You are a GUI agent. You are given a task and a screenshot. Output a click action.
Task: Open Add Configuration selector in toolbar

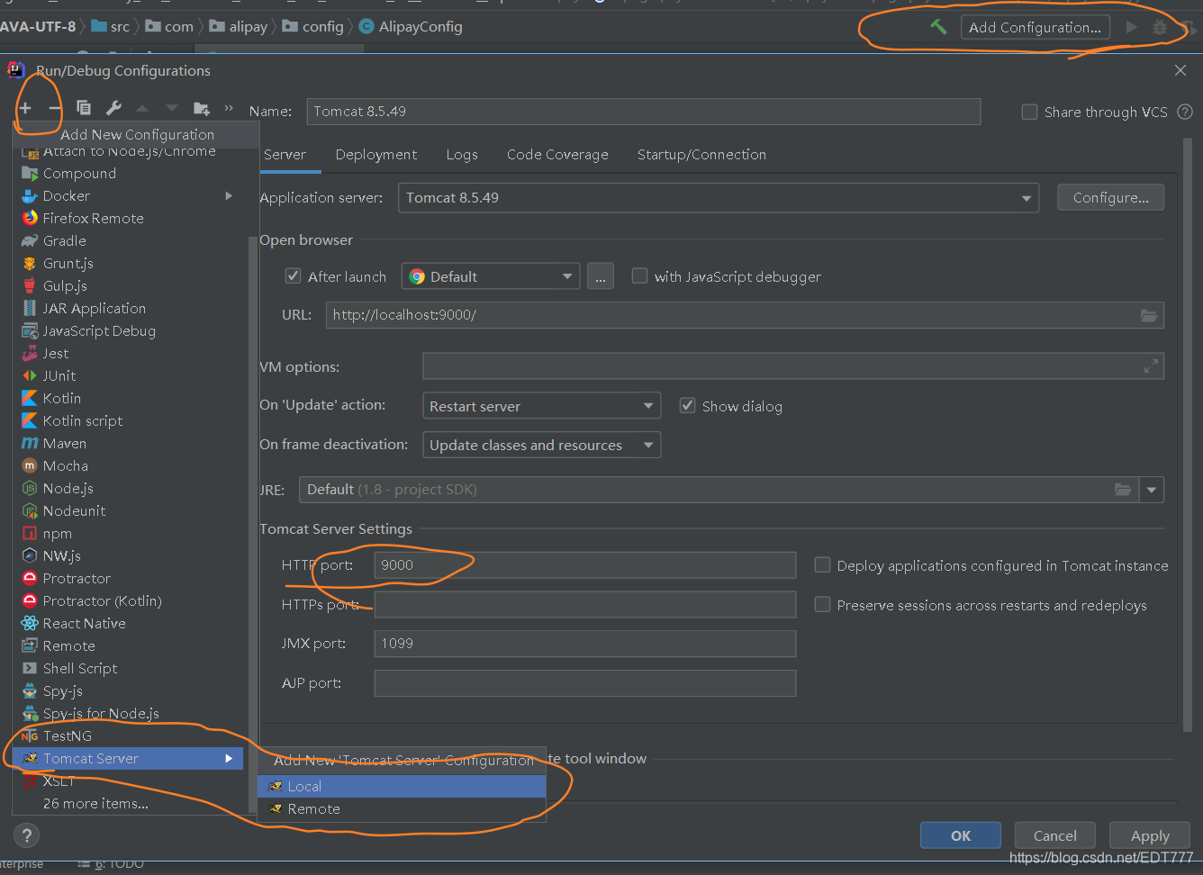tap(1036, 27)
